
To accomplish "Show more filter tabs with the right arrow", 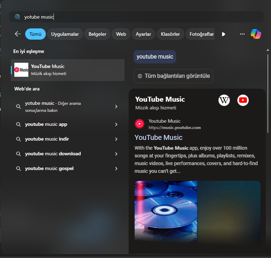I will [x=223, y=34].
